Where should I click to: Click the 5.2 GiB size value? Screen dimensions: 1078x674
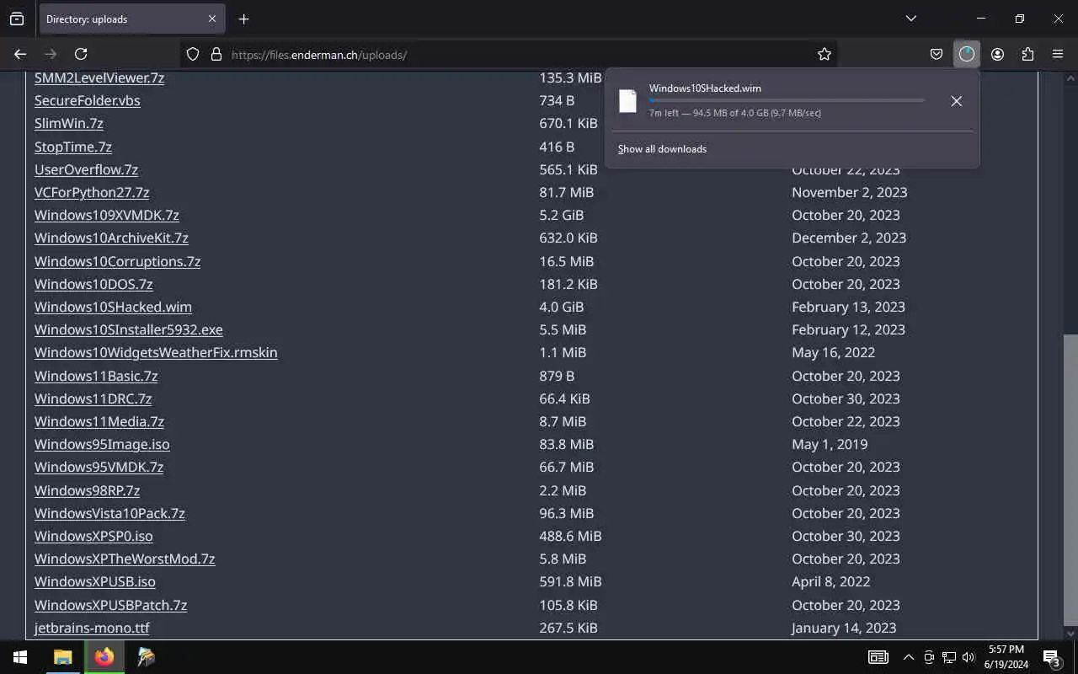pyautogui.click(x=562, y=215)
